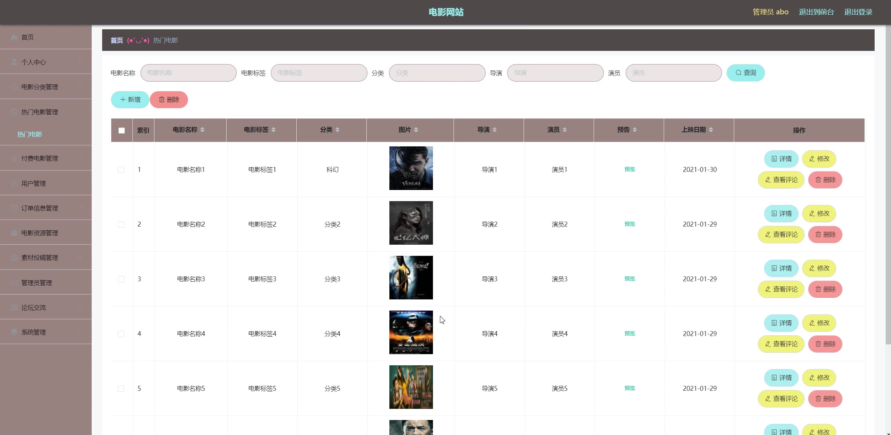The height and width of the screenshot is (435, 891).
Task: Click the icon beside 付费电影管理
Action: (14, 158)
